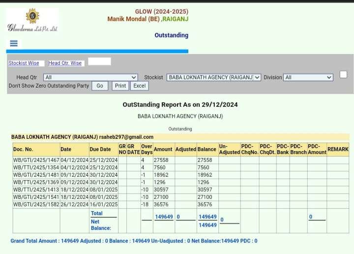Image resolution: width=354 pixels, height=254 pixels.
Task: Select document WB/TTI/2425/1413
Action: click(x=36, y=190)
